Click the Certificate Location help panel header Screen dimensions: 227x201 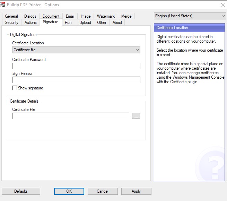tap(189, 28)
